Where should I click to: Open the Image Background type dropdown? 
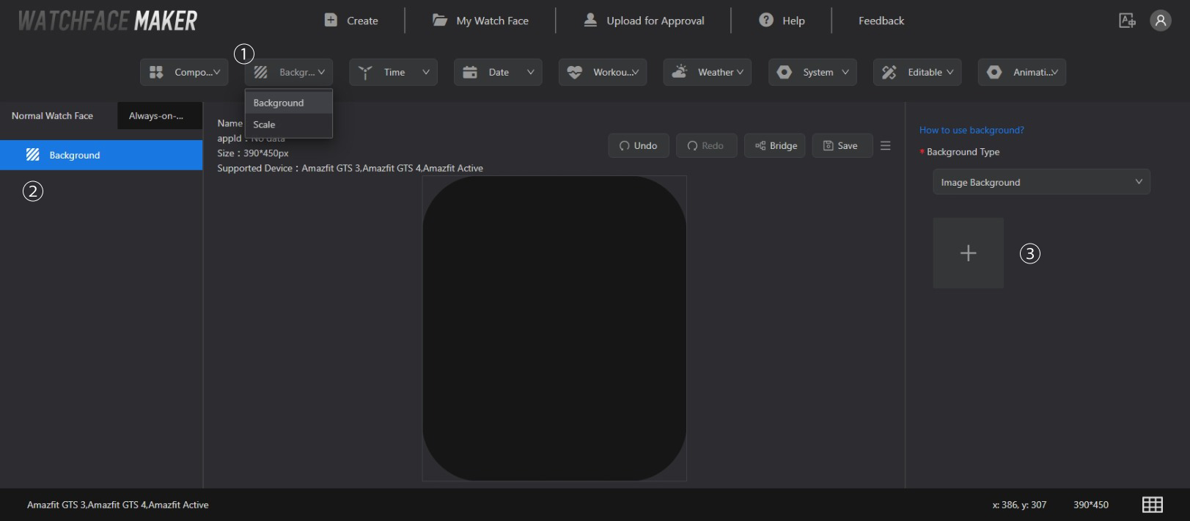click(x=1041, y=182)
